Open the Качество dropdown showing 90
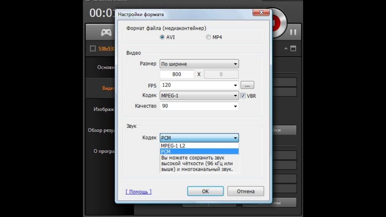Image resolution: width=386 pixels, height=217 pixels. pos(199,106)
